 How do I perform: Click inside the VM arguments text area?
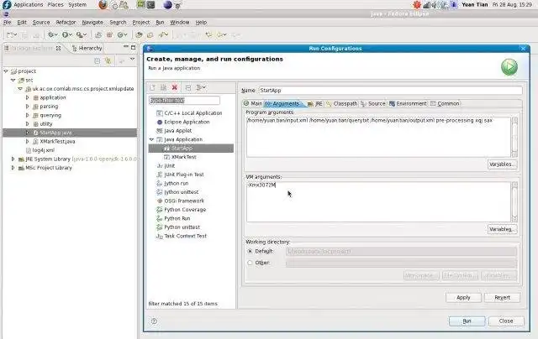pyautogui.click(x=378, y=202)
